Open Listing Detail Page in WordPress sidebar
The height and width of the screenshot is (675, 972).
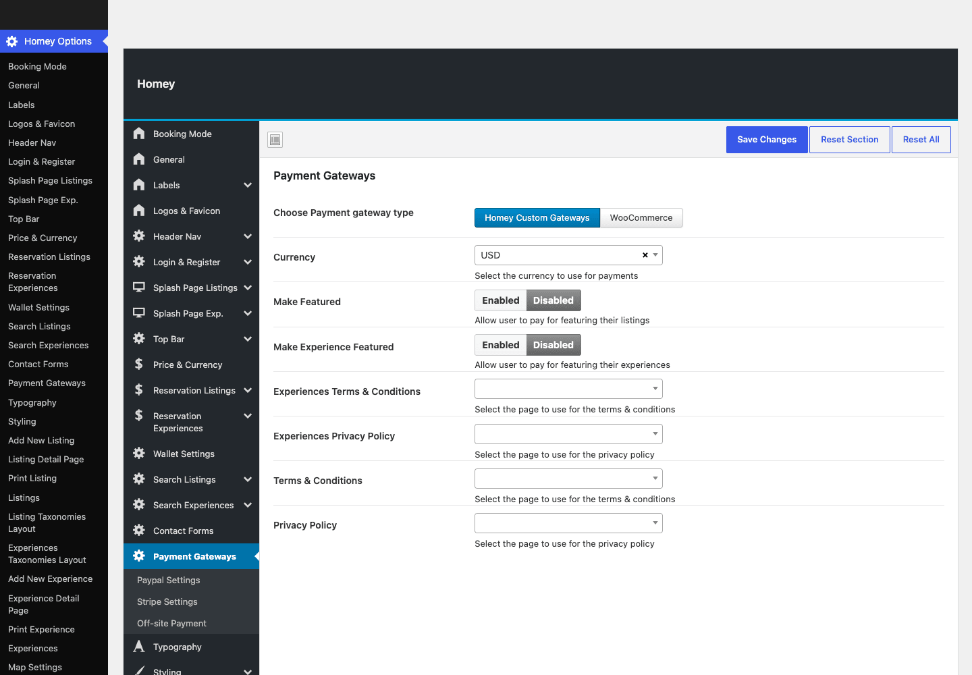[46, 459]
